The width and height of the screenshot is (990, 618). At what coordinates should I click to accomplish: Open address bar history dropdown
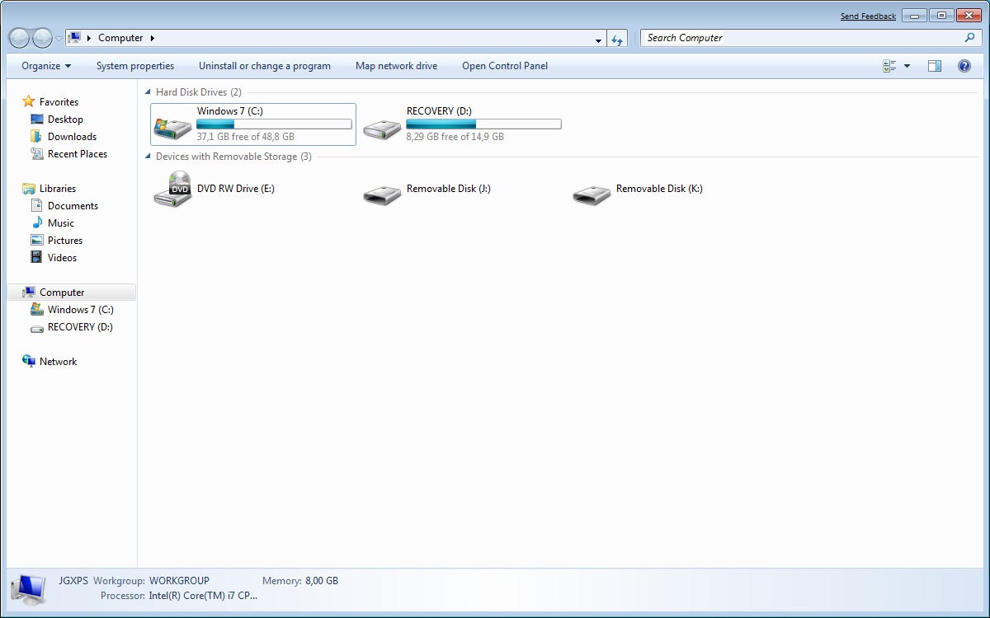(x=599, y=39)
